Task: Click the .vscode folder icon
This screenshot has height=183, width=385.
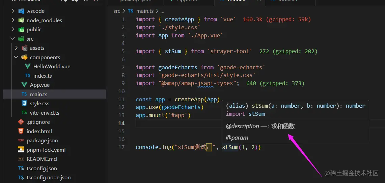Action: [21, 11]
